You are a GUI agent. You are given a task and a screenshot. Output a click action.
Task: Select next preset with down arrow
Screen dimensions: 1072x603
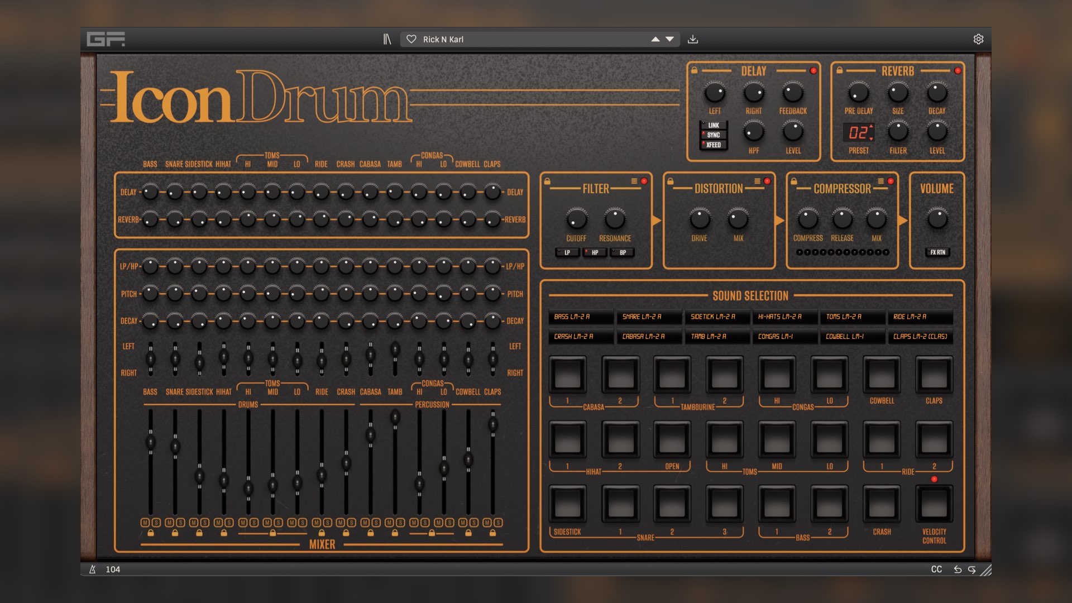669,39
